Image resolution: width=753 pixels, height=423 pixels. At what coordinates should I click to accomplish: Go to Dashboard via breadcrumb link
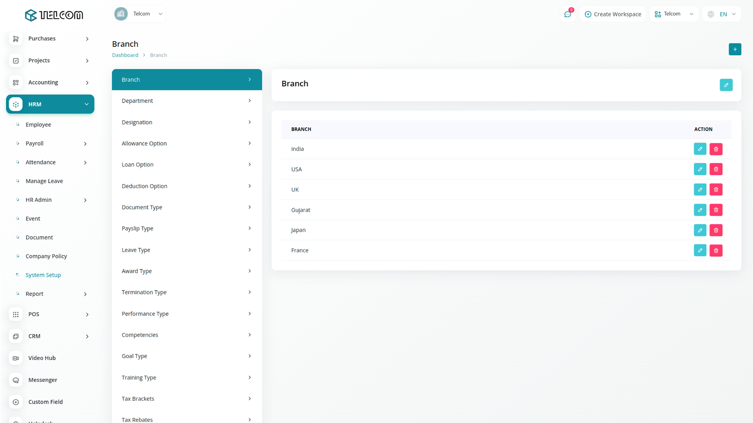(x=125, y=55)
